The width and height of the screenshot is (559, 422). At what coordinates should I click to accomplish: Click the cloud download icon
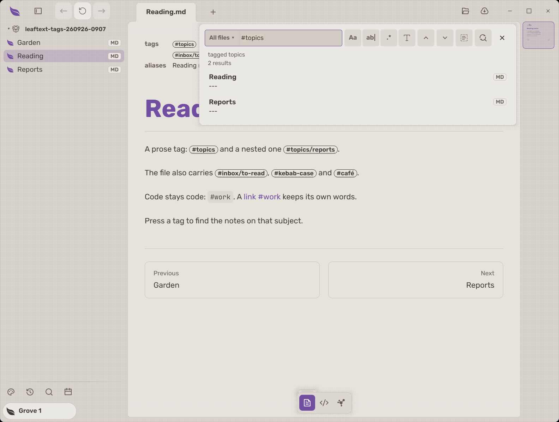tap(485, 11)
